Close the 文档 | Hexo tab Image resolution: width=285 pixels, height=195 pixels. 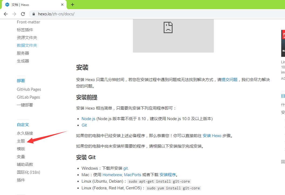(62, 5)
